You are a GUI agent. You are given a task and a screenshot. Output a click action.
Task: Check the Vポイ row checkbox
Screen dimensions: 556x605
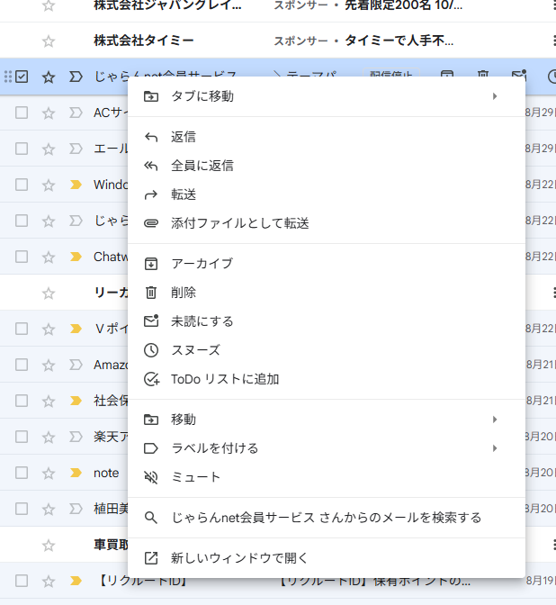[22, 329]
